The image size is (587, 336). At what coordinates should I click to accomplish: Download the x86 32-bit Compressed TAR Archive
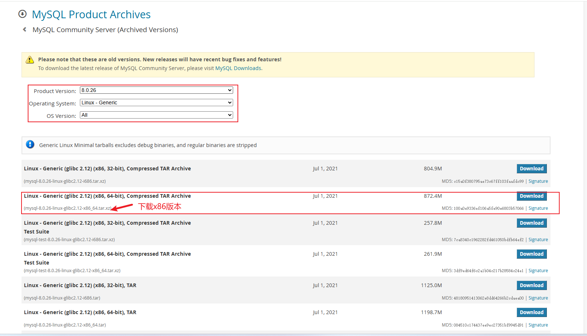(531, 169)
